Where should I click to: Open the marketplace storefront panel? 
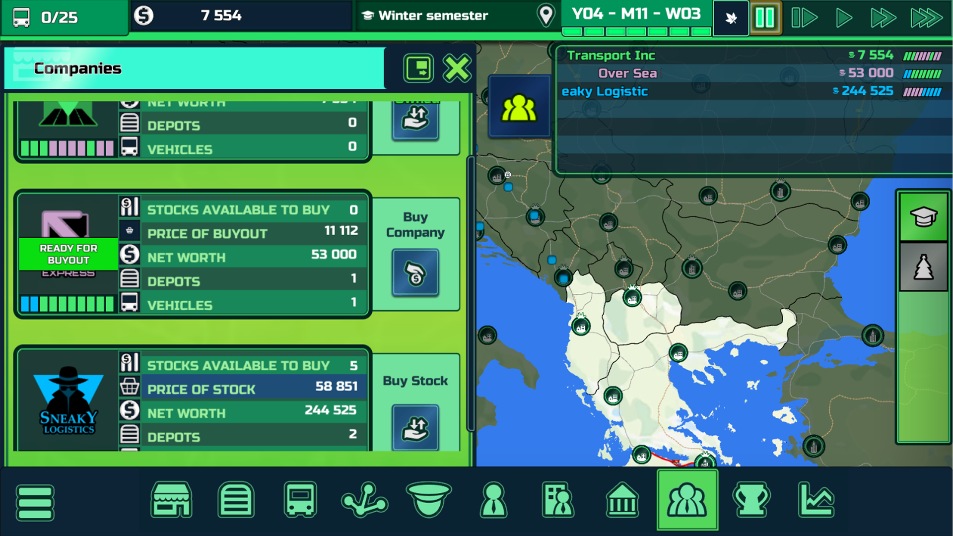coord(171,500)
